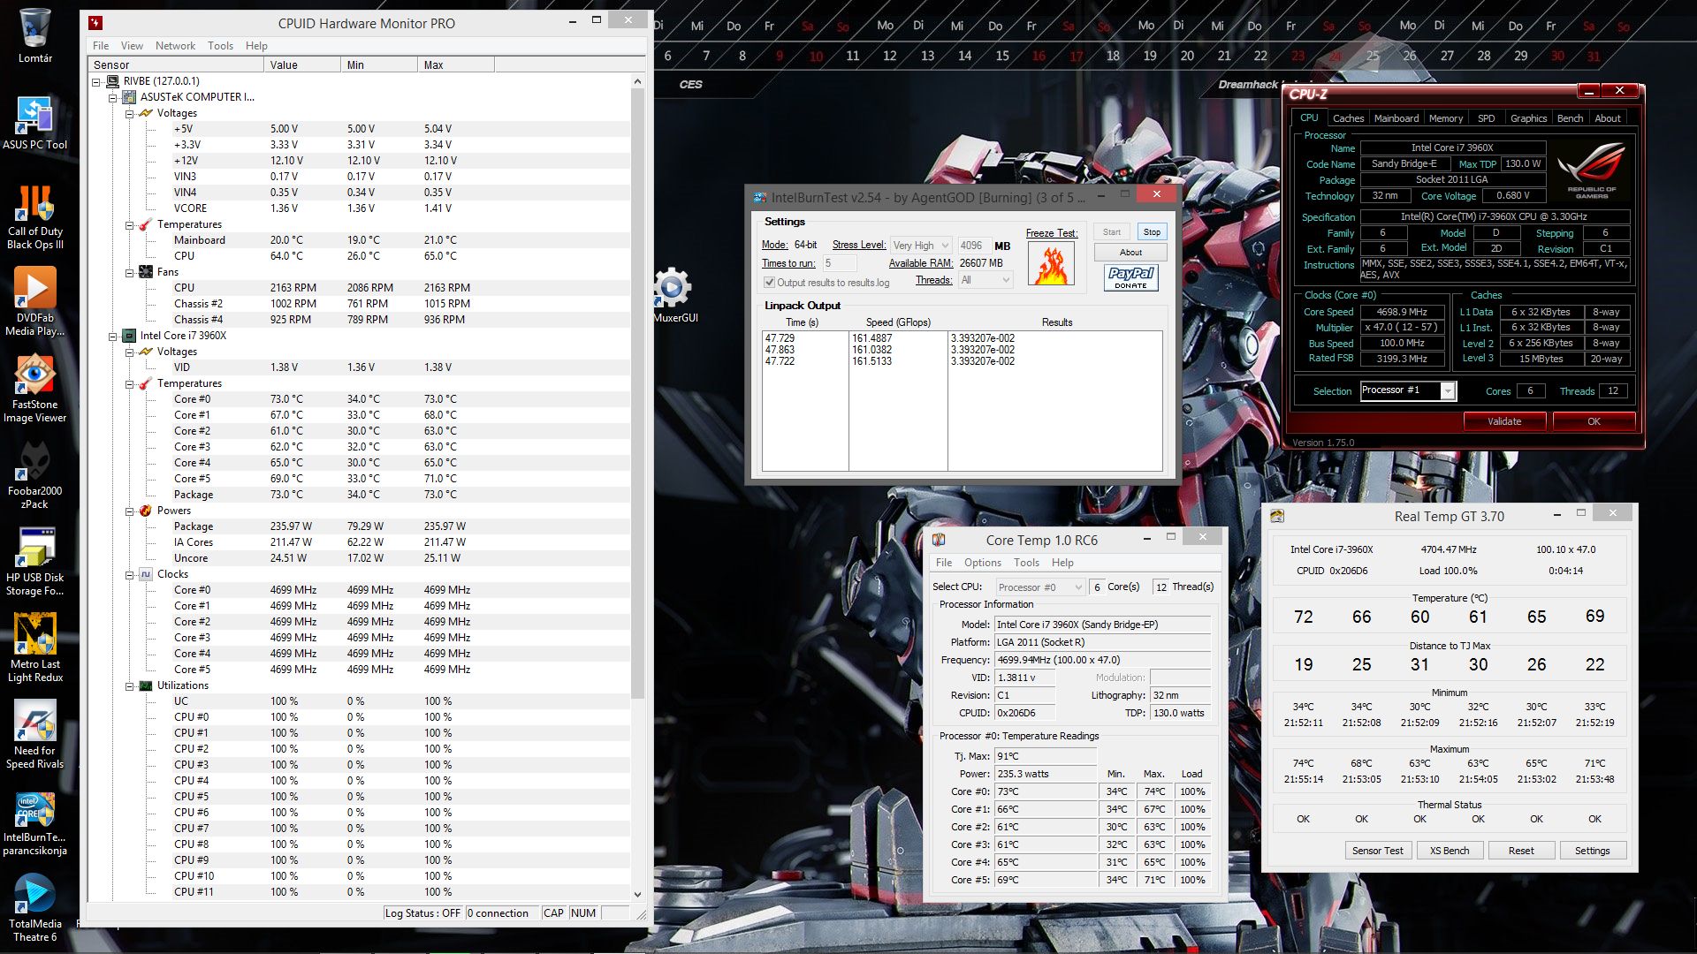Open MuxerGUI desktop icon
The width and height of the screenshot is (1697, 954).
(x=673, y=295)
